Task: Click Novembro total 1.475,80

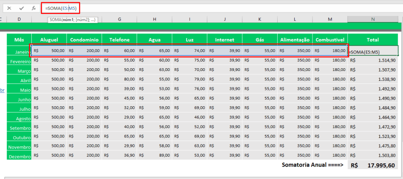Action: [373, 146]
